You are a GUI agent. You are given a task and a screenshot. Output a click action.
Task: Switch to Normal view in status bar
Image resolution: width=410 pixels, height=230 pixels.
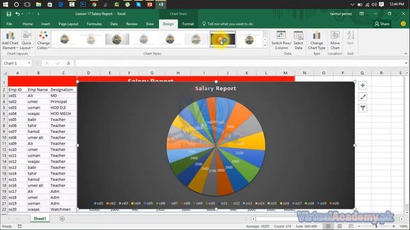pyautogui.click(x=328, y=226)
